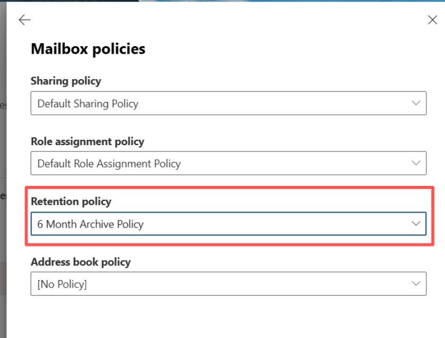Click the Sharing policy label
This screenshot has height=338, width=445.
click(x=66, y=81)
